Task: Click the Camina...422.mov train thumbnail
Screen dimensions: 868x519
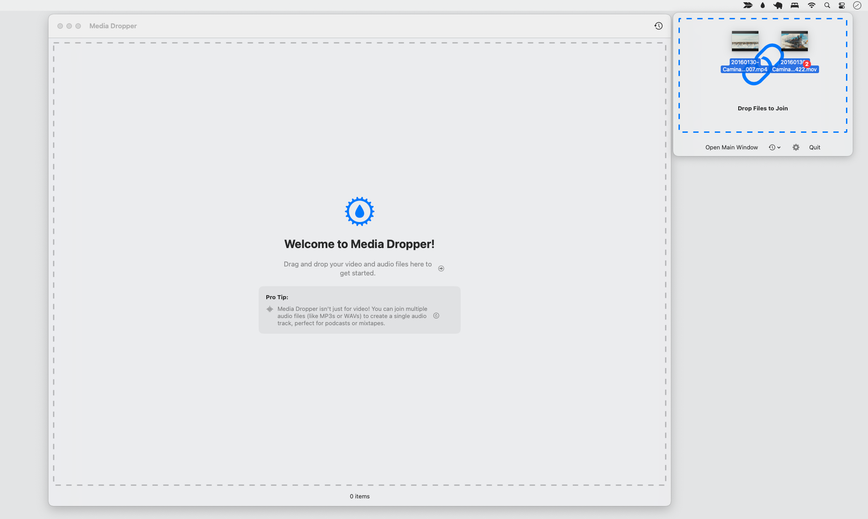Action: tap(794, 41)
